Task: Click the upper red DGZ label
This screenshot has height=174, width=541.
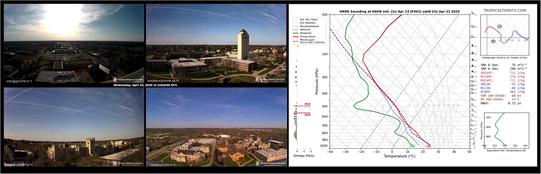Action: pos(307,104)
